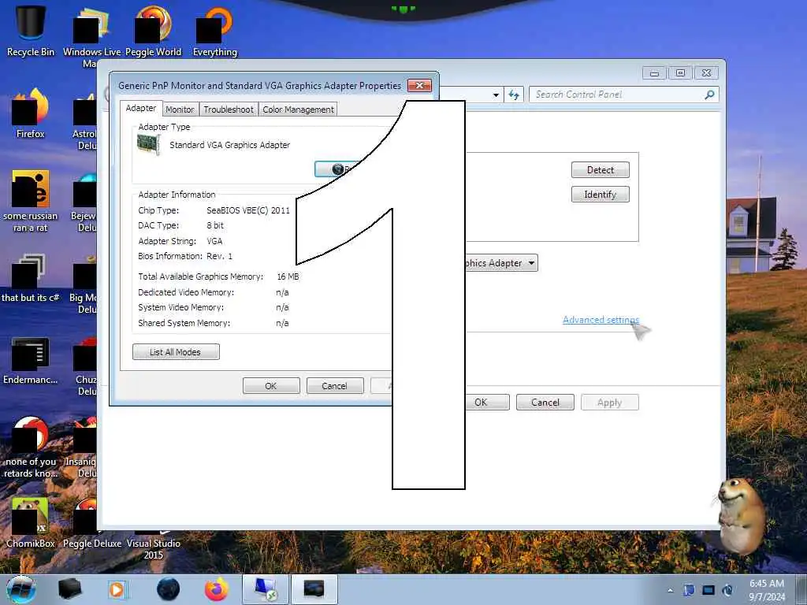Click the Detect button in Control Panel

click(600, 170)
